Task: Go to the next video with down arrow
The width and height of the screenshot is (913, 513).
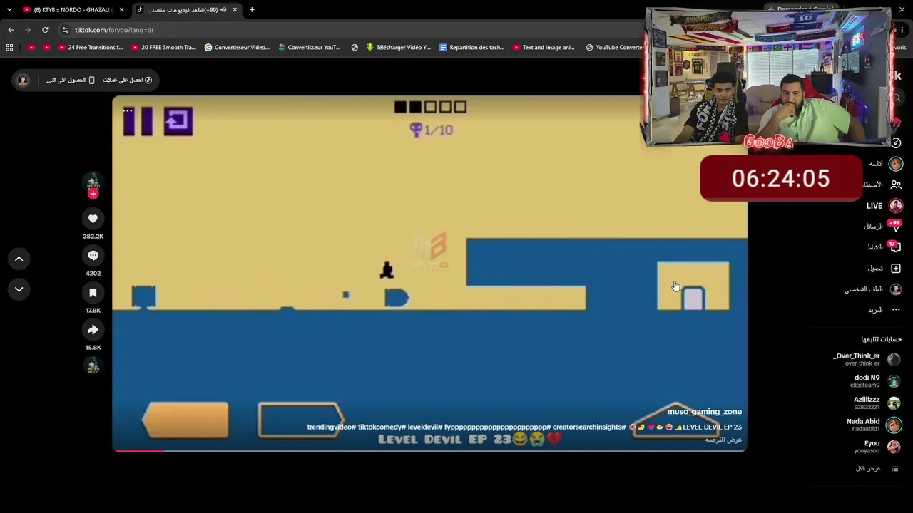Action: pos(19,289)
